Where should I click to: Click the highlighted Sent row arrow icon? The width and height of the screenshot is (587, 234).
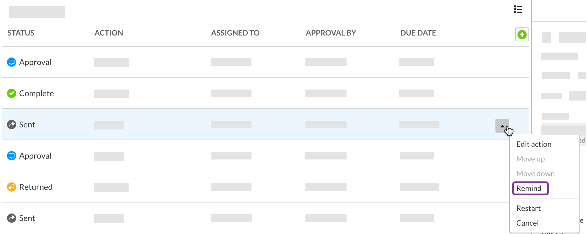pos(12,125)
